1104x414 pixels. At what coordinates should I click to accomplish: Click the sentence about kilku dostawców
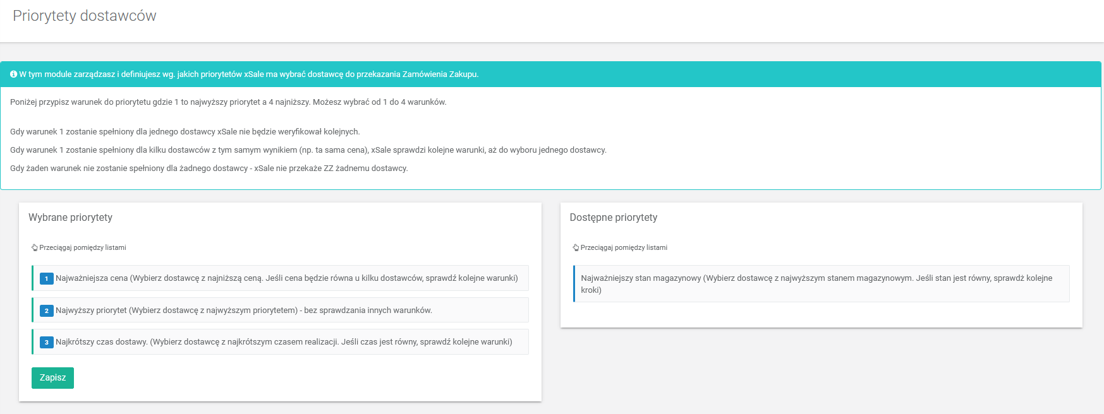308,150
